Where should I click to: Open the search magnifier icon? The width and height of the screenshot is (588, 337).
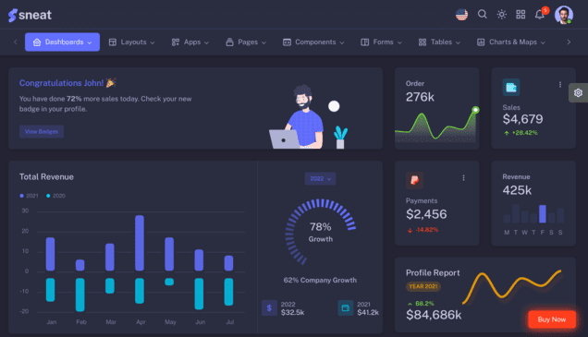tap(483, 14)
